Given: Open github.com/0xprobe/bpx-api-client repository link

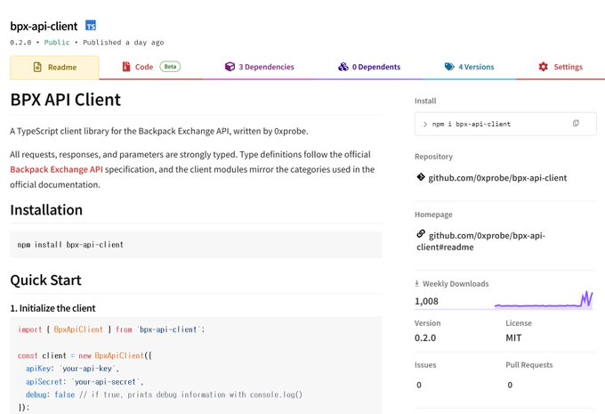Looking at the screenshot, I should [x=497, y=178].
